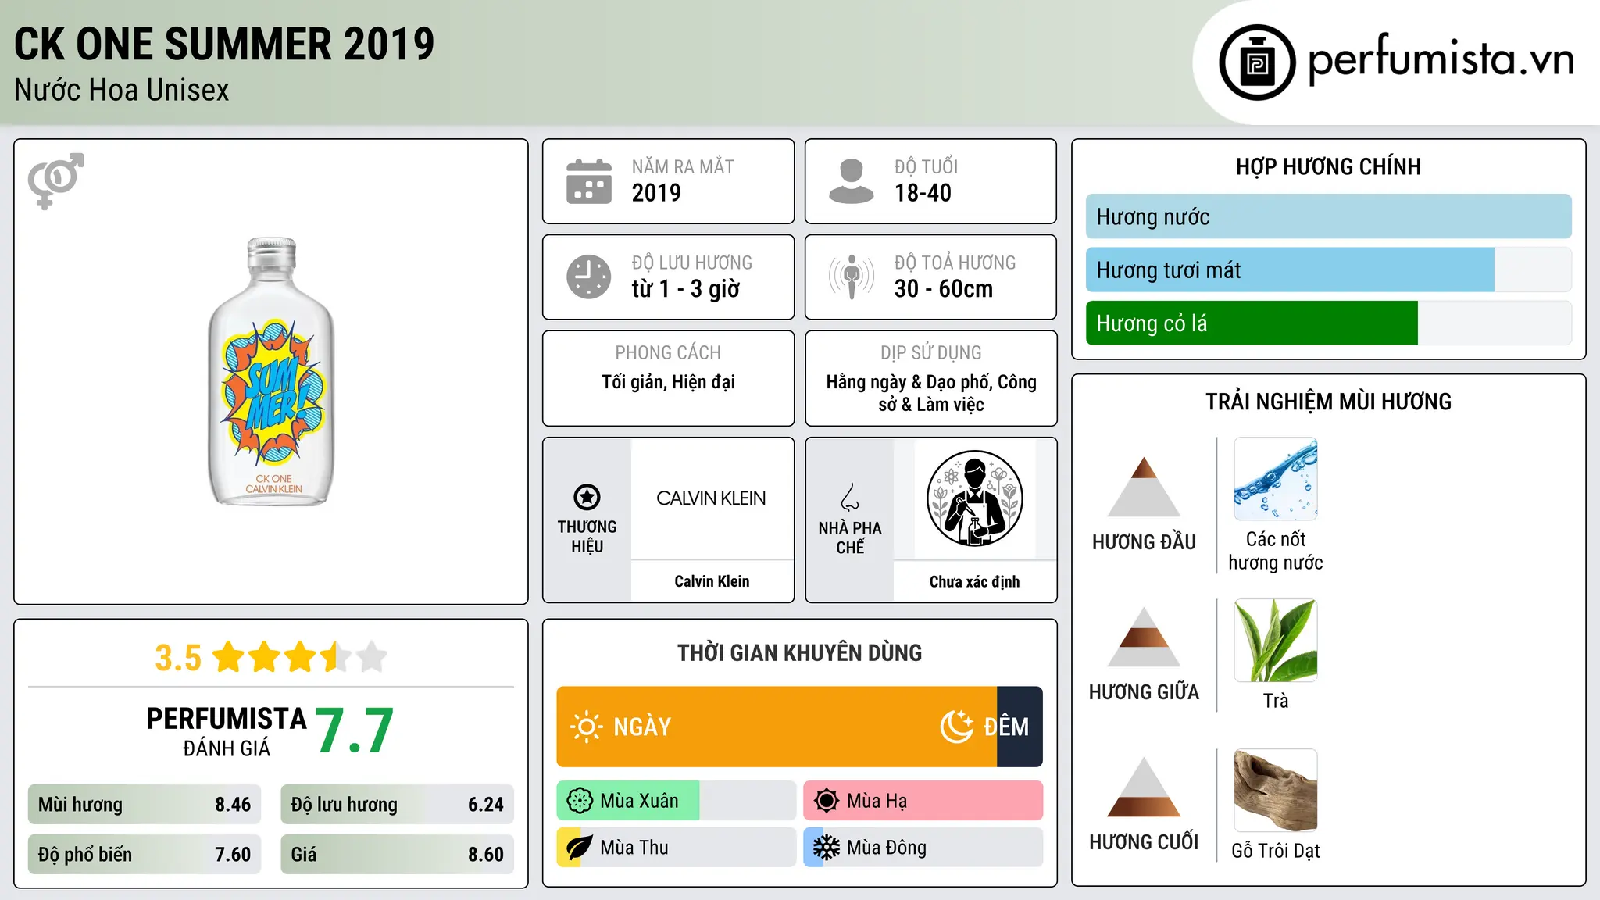This screenshot has height=900, width=1600.
Task: Click the Ngày daytime usage bar
Action: pos(777,727)
